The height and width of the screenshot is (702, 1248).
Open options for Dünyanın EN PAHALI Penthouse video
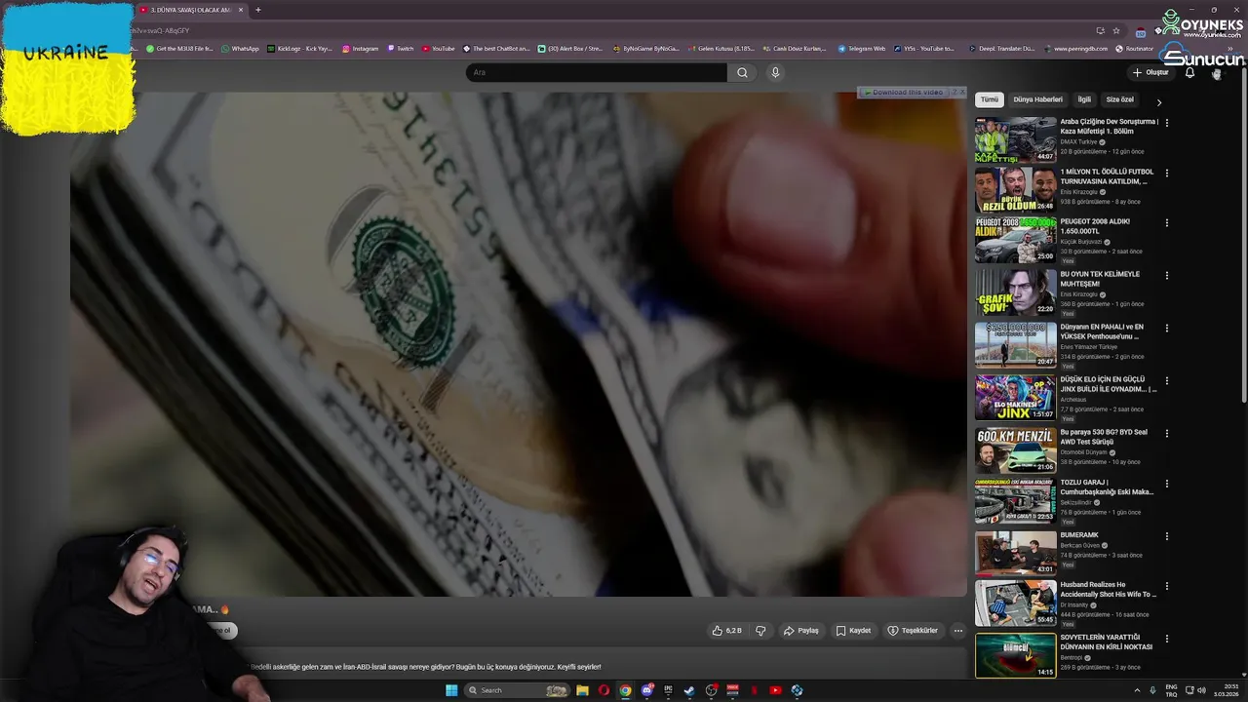tap(1166, 328)
